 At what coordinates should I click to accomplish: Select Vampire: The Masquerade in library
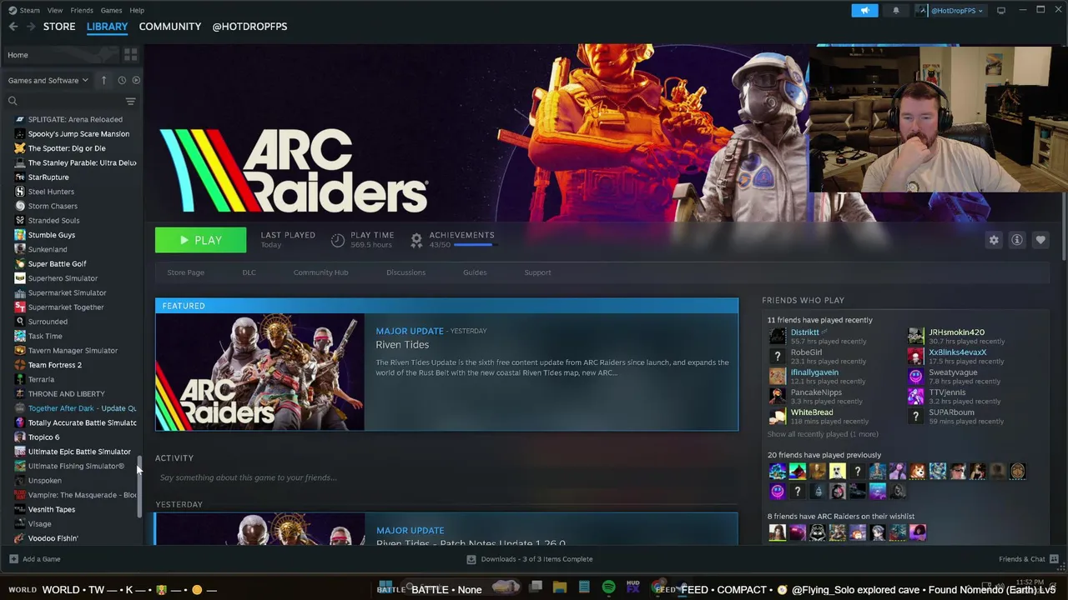[75, 495]
